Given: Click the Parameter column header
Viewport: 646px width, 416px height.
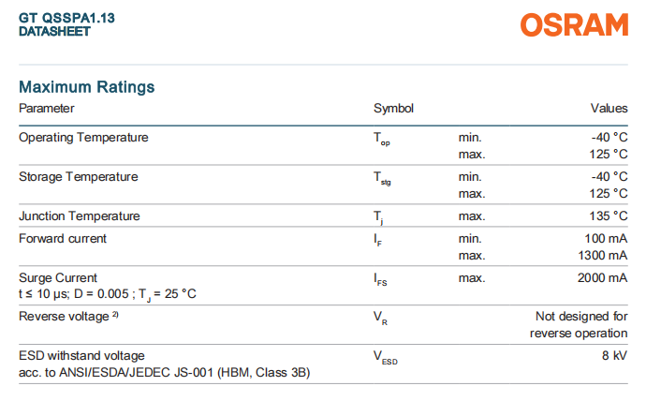Looking at the screenshot, I should tap(46, 109).
